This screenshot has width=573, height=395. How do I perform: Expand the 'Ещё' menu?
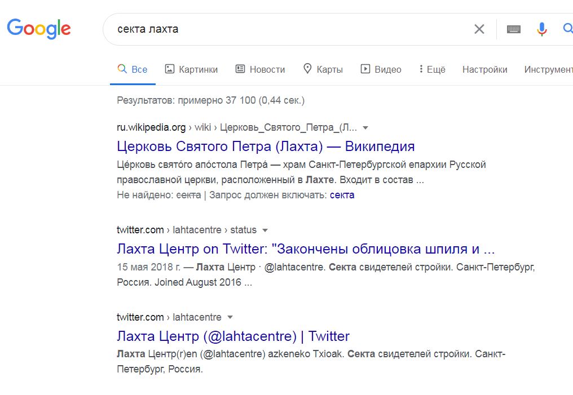433,69
